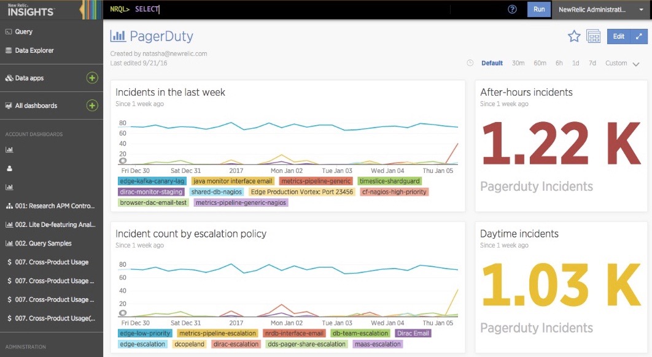The image size is (652, 357).
Task: Toggle the edge-kafka-canary-lag series legend
Action: click(152, 182)
